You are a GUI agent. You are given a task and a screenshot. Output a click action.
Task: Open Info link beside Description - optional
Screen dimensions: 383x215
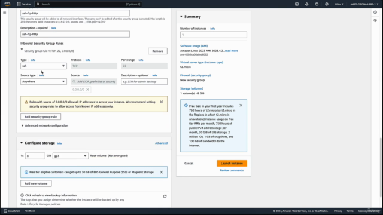[154, 76]
